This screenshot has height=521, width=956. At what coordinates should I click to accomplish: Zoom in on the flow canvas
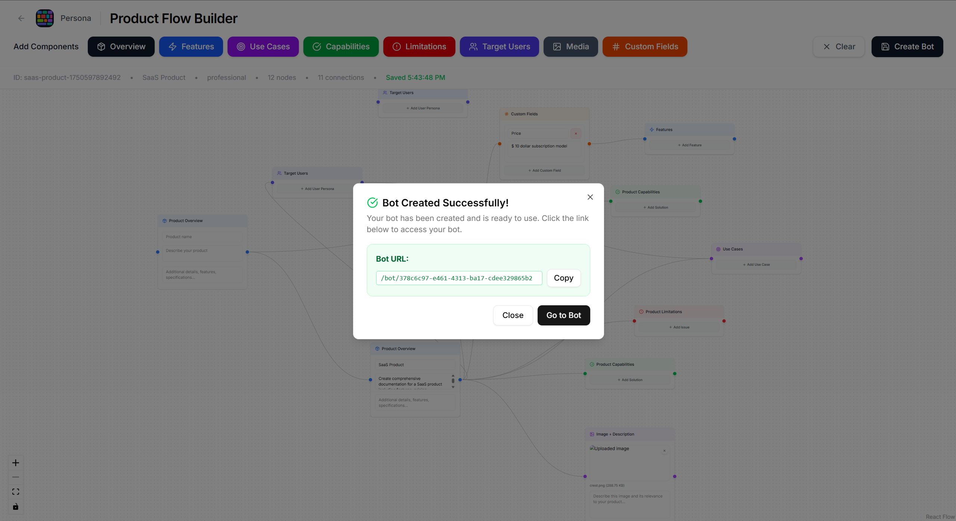pos(16,463)
